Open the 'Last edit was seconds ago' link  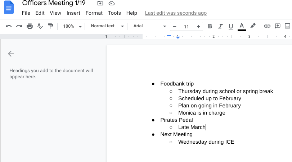176,13
